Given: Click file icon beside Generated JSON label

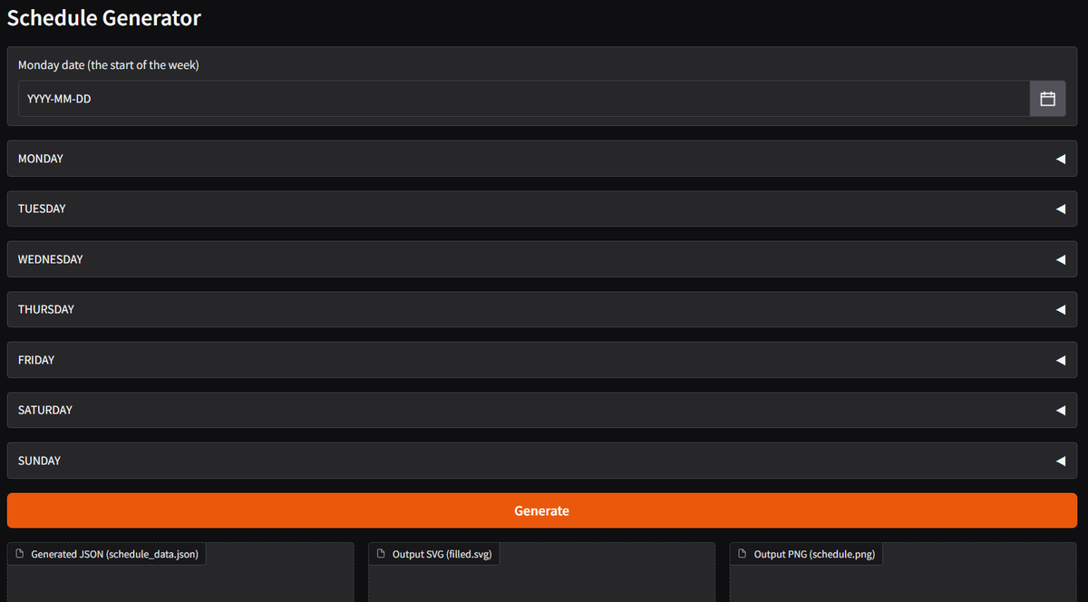Looking at the screenshot, I should (x=20, y=554).
